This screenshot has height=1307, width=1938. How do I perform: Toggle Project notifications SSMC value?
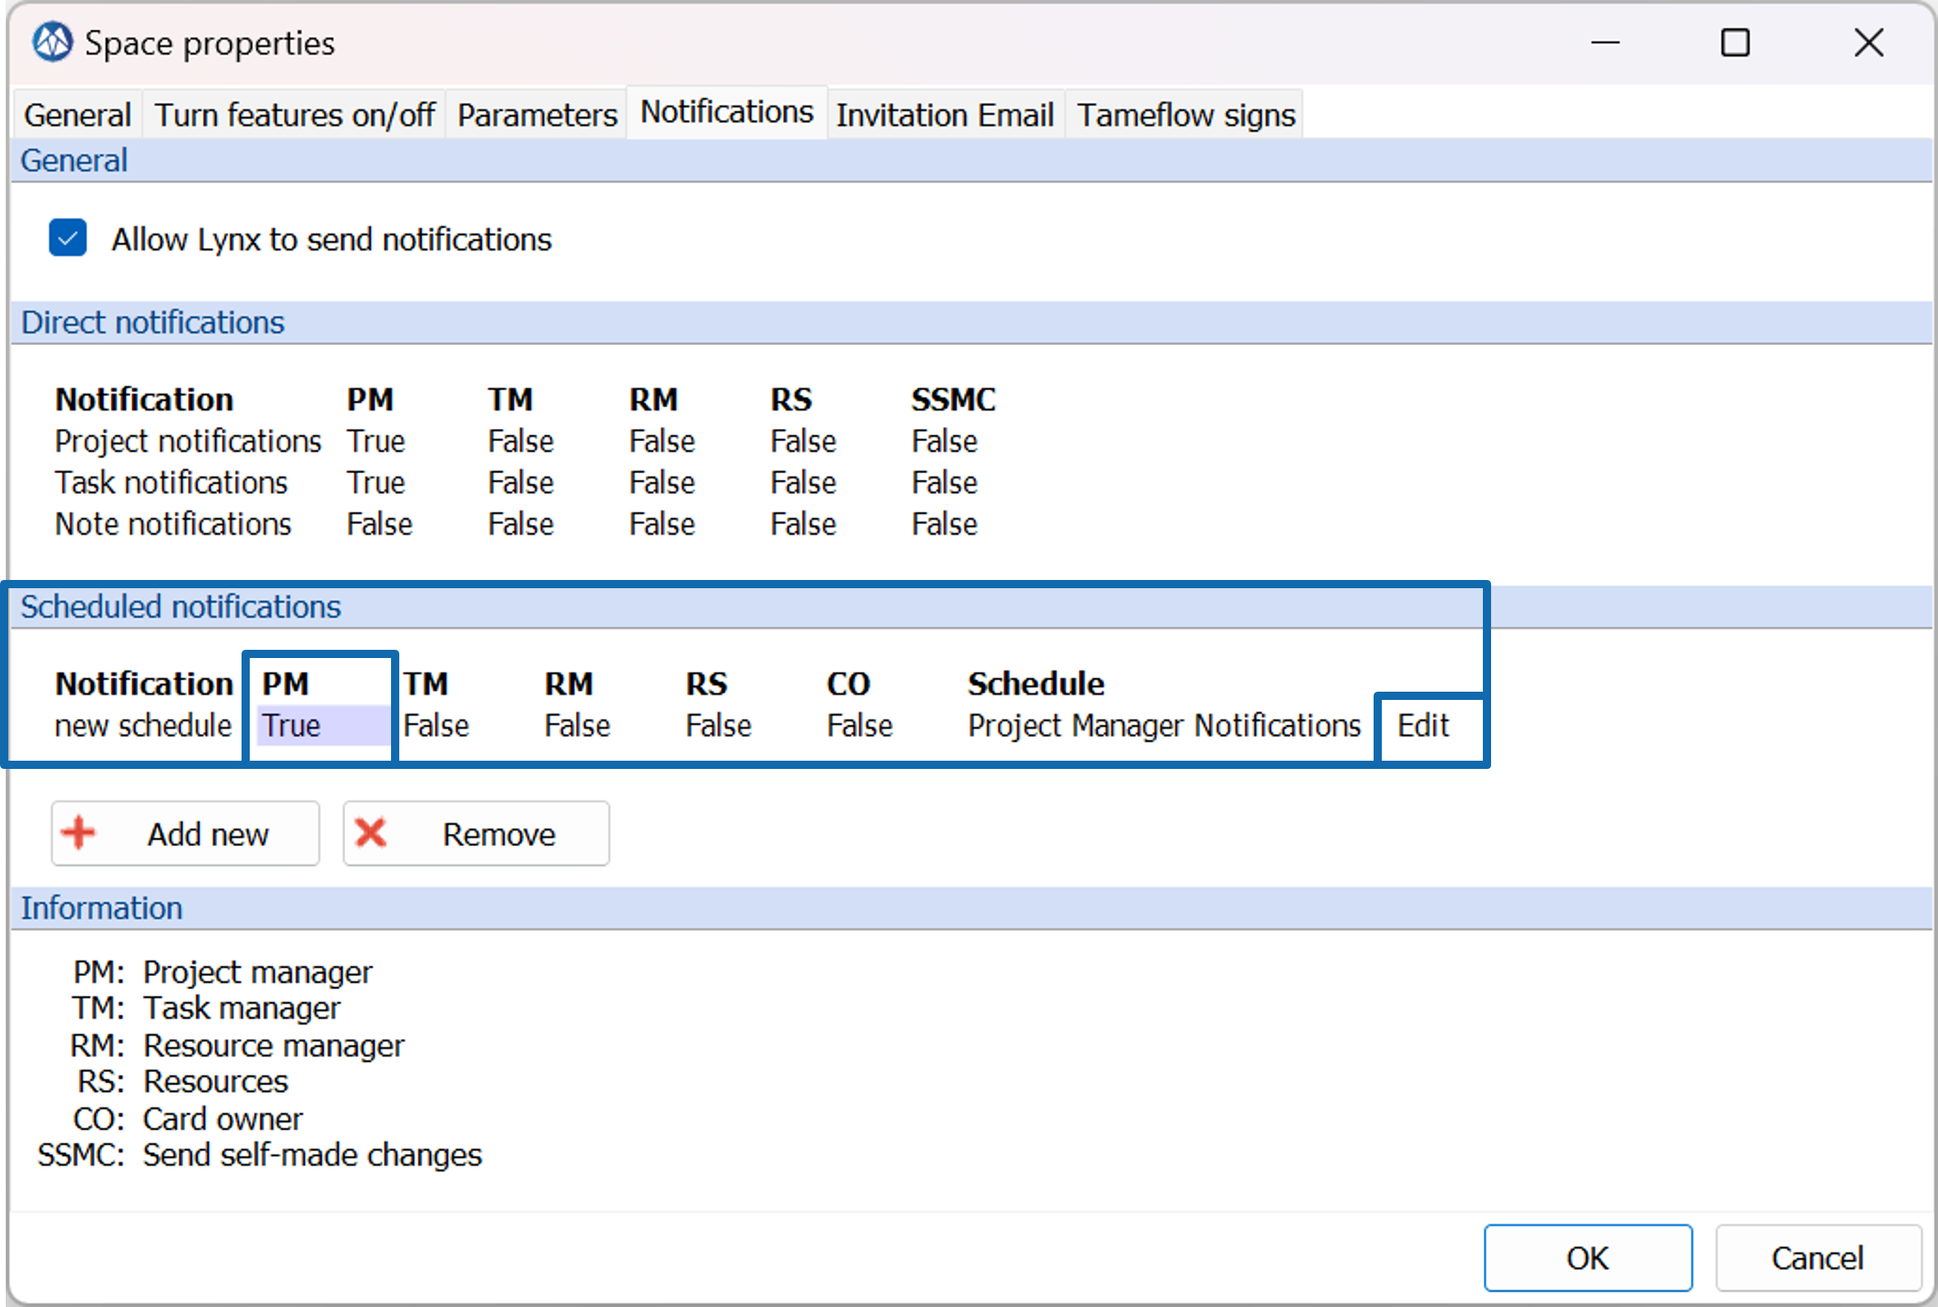945,442
